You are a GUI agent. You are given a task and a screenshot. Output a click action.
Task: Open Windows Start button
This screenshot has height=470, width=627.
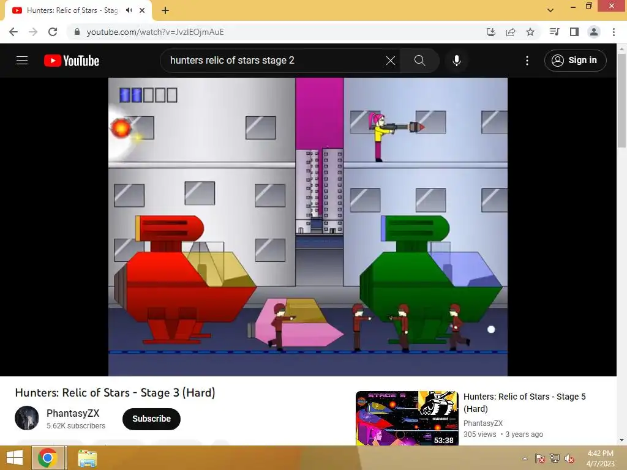(15, 458)
